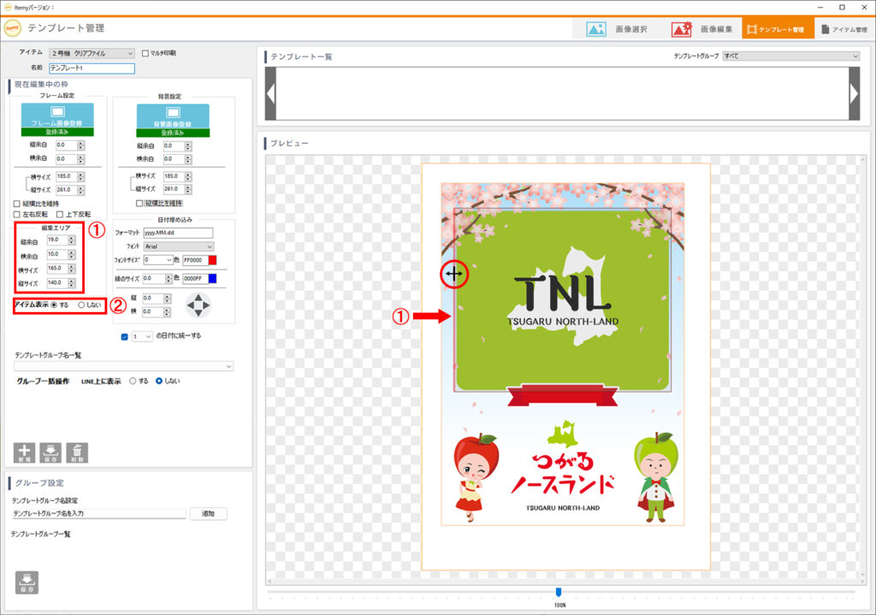Open the アイテム dropdown showing クリアファイル
876x615 pixels.
(x=92, y=53)
